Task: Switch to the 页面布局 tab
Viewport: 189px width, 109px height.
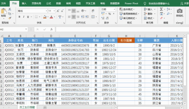Action: click(36, 3)
